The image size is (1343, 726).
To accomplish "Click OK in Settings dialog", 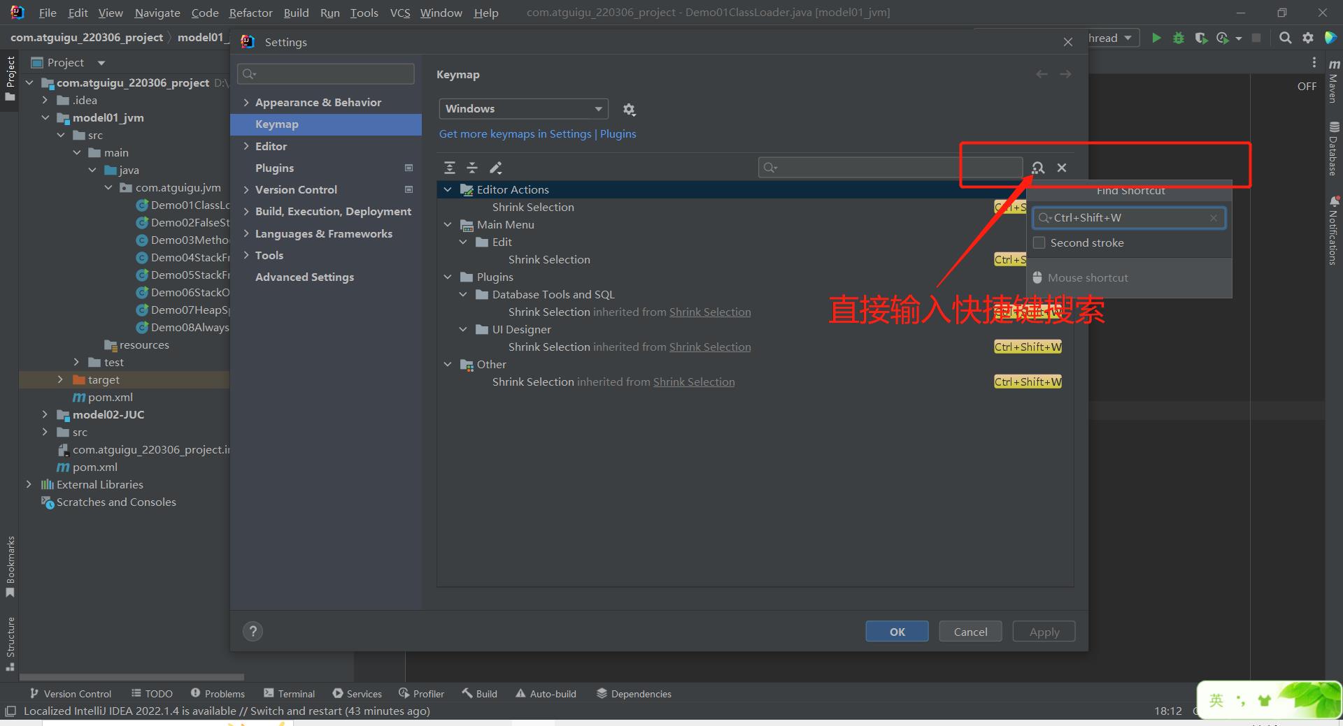I will [x=897, y=632].
